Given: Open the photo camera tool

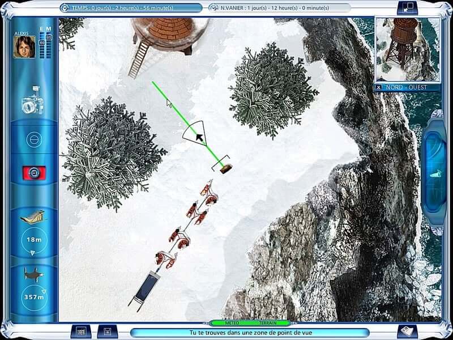Looking at the screenshot, I should (33, 100).
